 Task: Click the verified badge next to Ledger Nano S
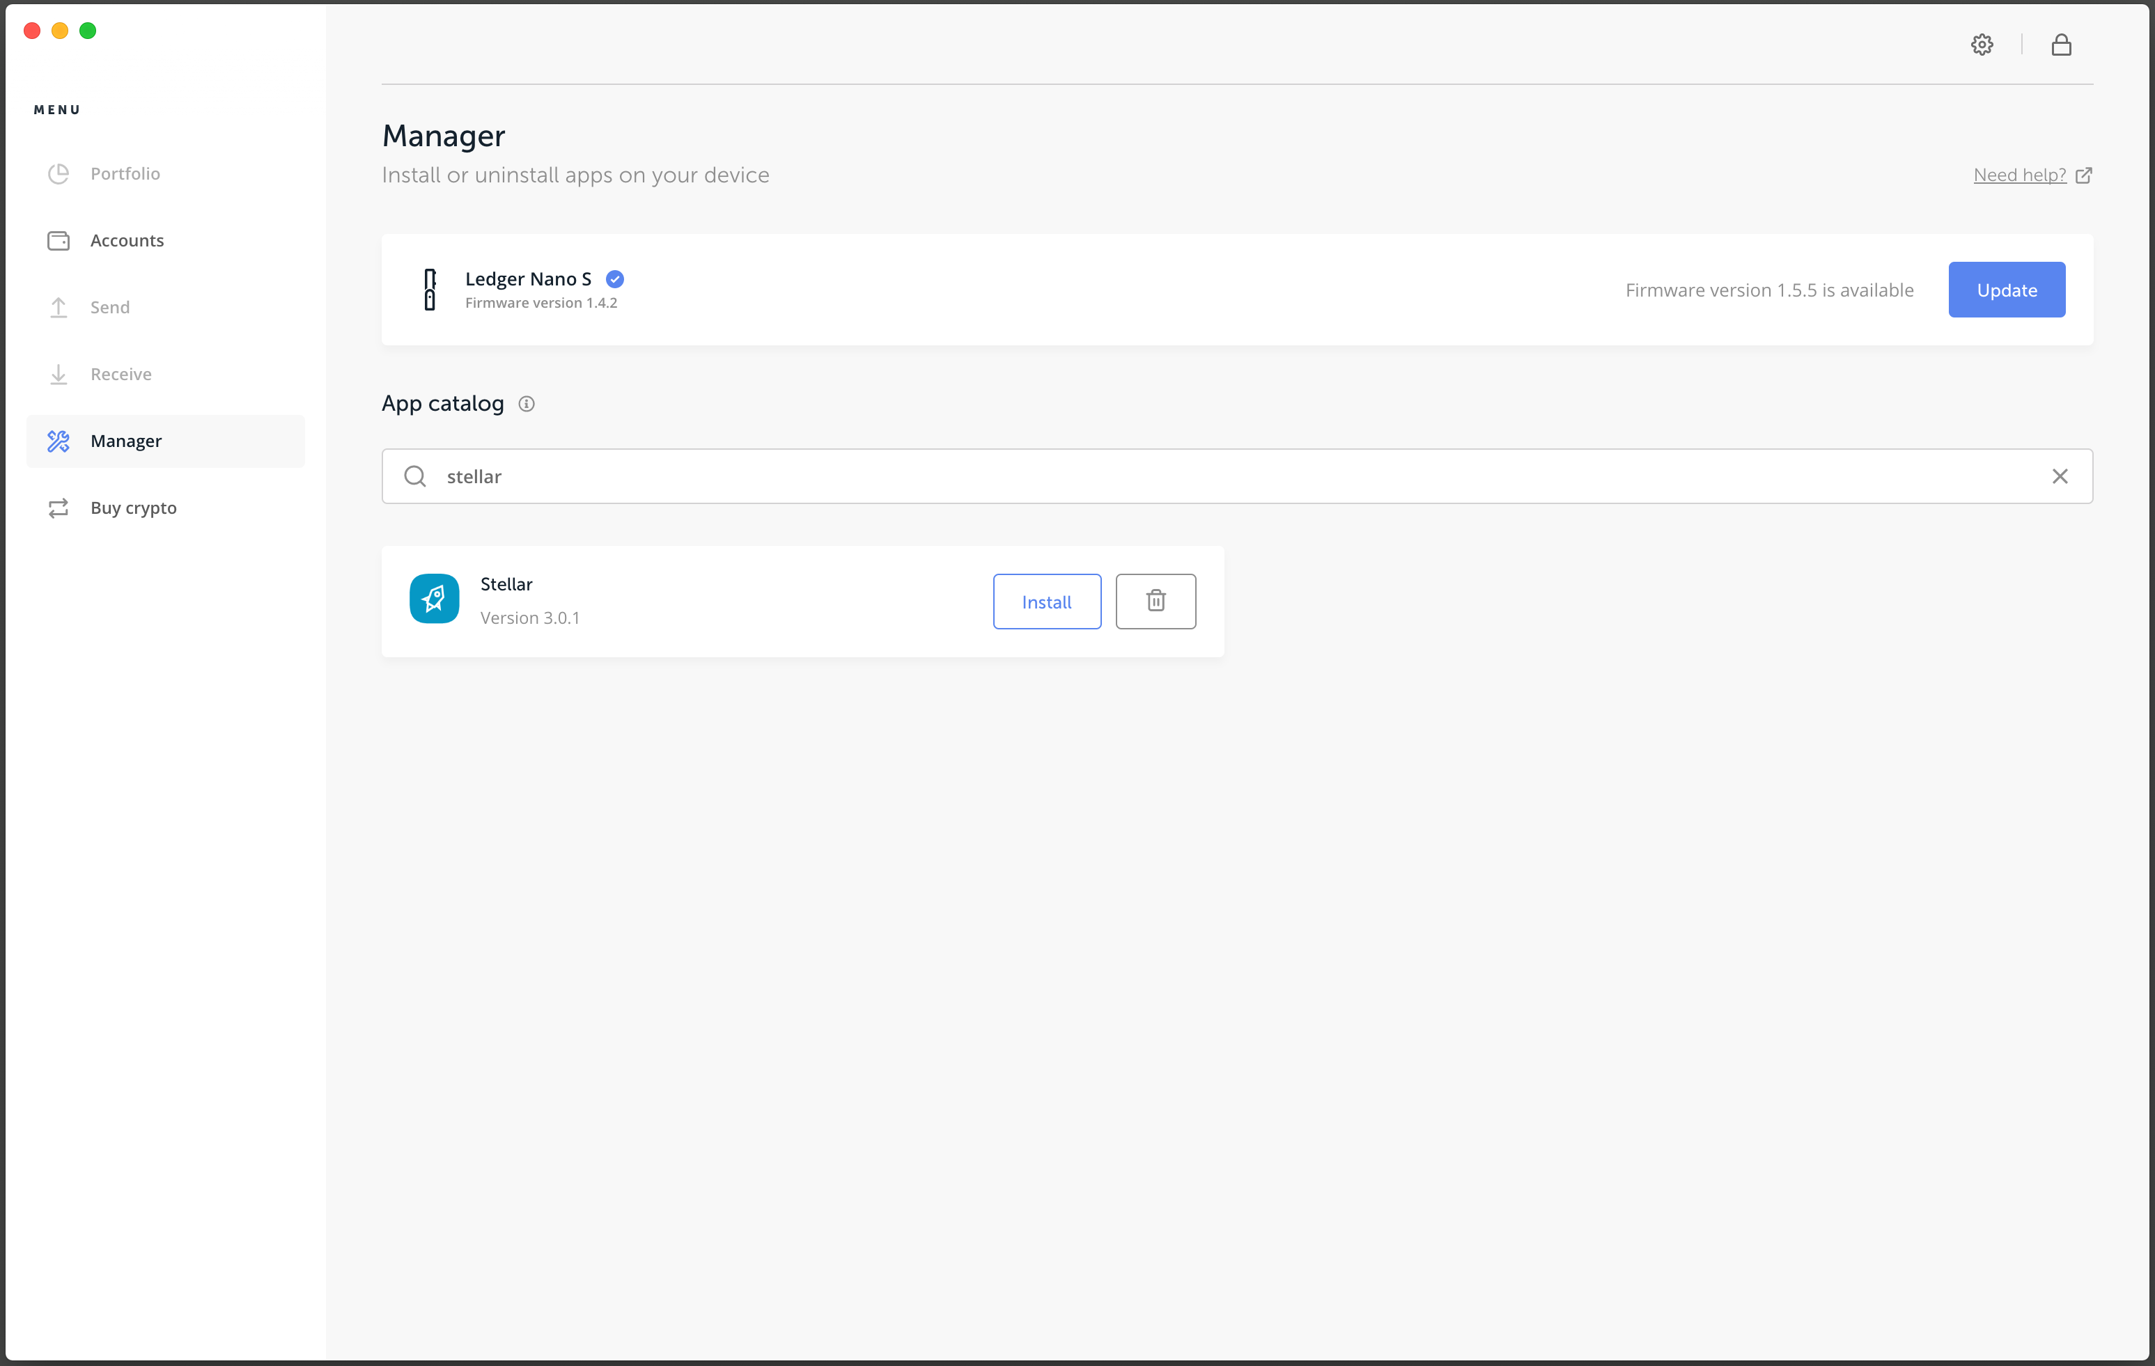[614, 278]
